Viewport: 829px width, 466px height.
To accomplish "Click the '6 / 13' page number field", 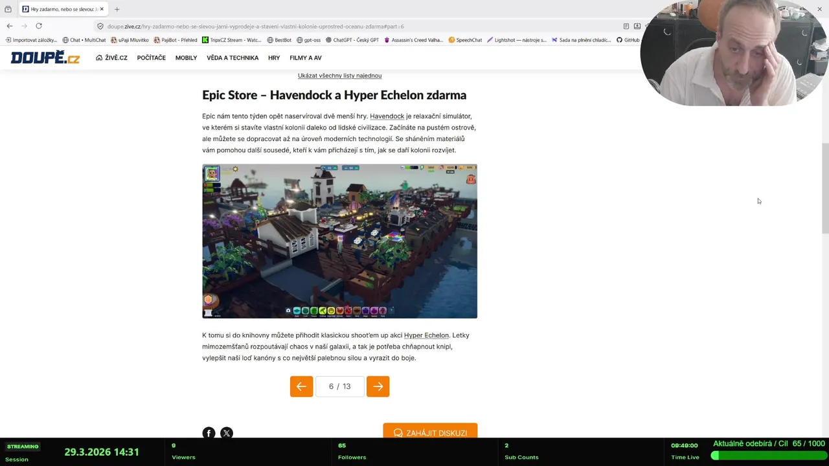I will [x=339, y=386].
